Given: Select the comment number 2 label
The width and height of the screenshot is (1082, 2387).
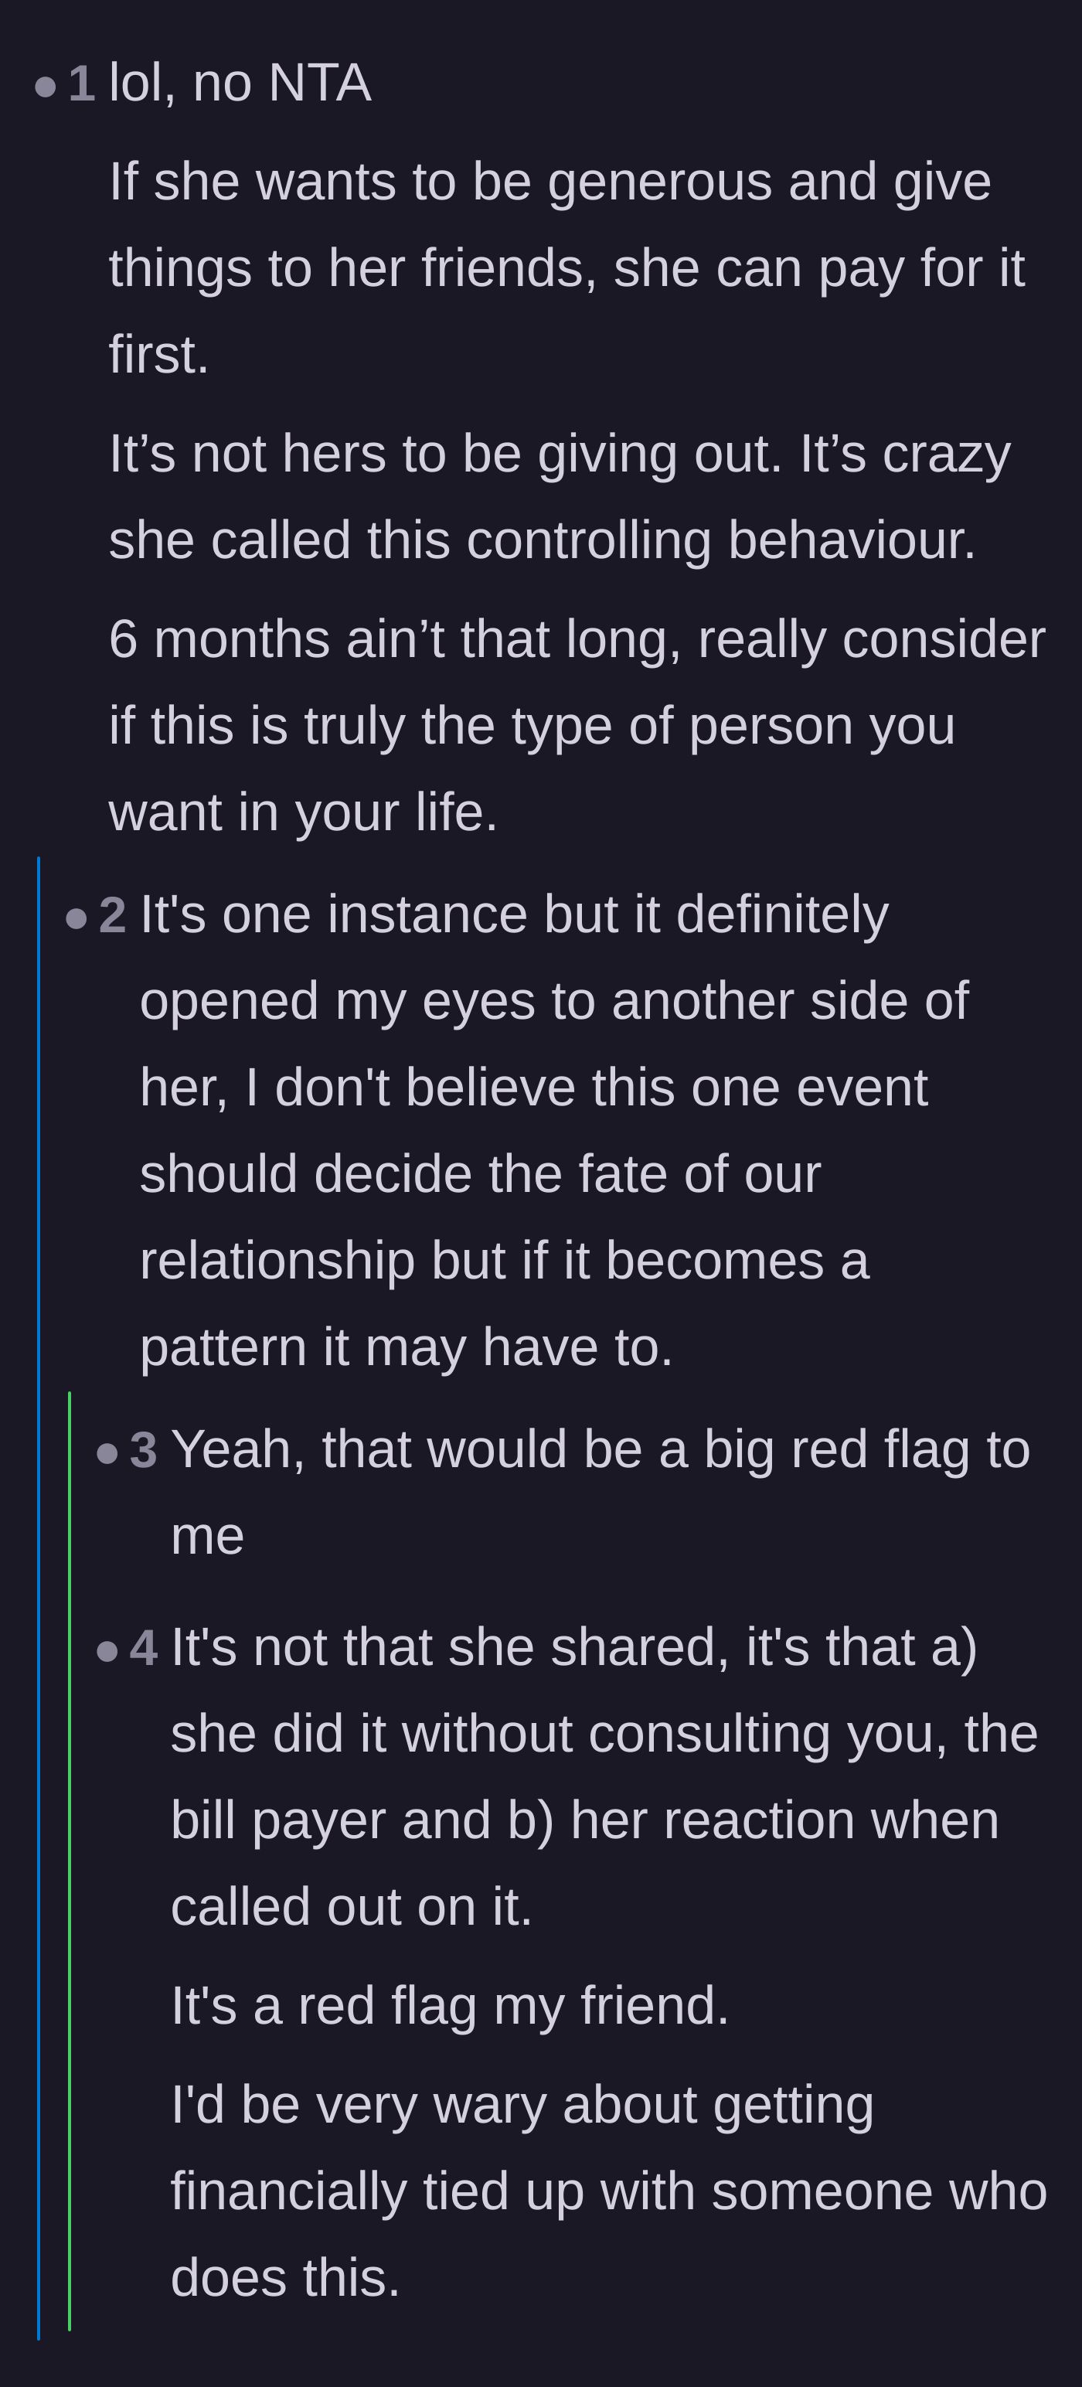Looking at the screenshot, I should pos(113,915).
